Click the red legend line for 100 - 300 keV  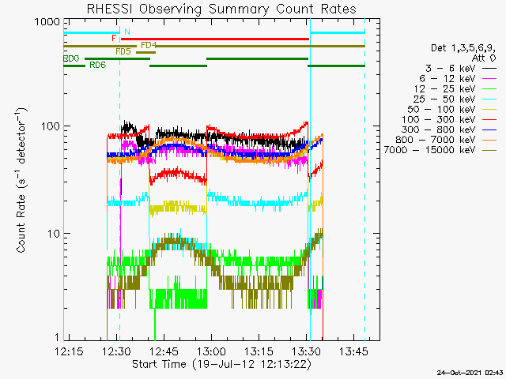pos(489,119)
